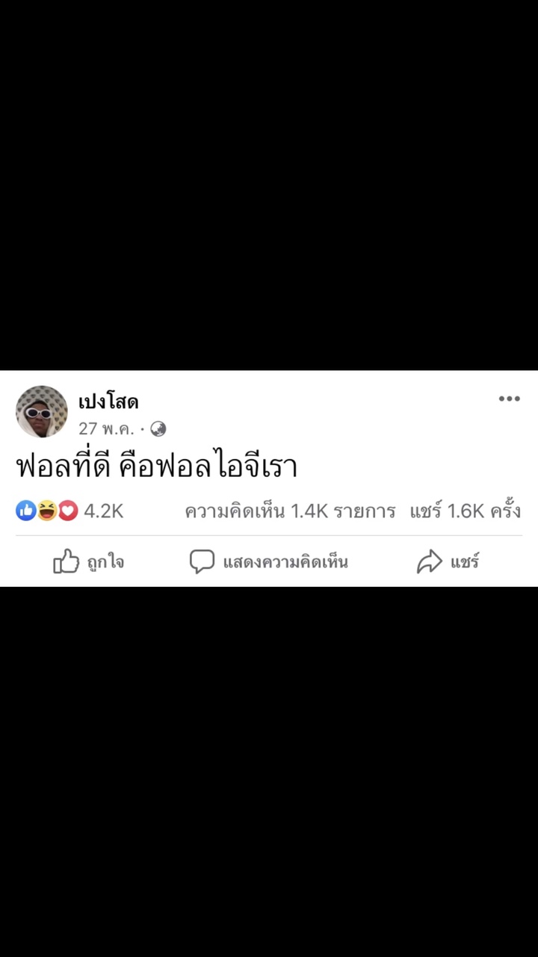
Task: Click the แสดงความคิดเห็น comment button label
Action: [285, 561]
